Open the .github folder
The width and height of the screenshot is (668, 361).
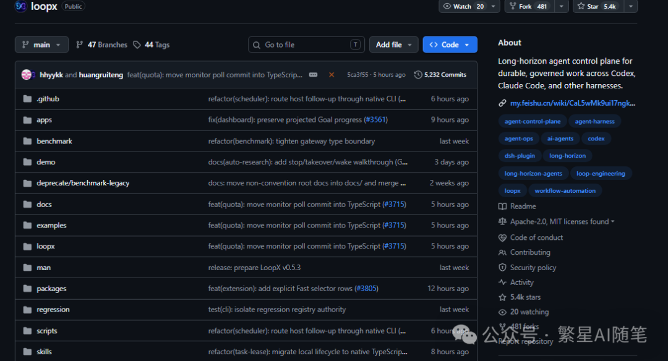48,99
